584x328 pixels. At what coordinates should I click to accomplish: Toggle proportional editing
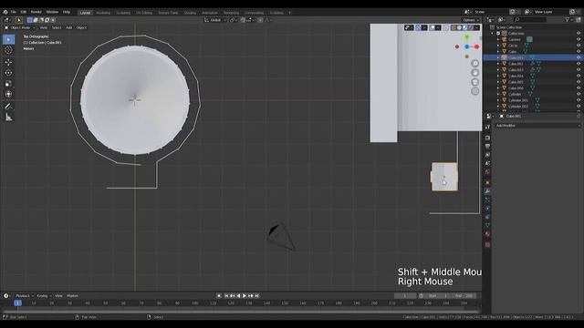(x=260, y=20)
